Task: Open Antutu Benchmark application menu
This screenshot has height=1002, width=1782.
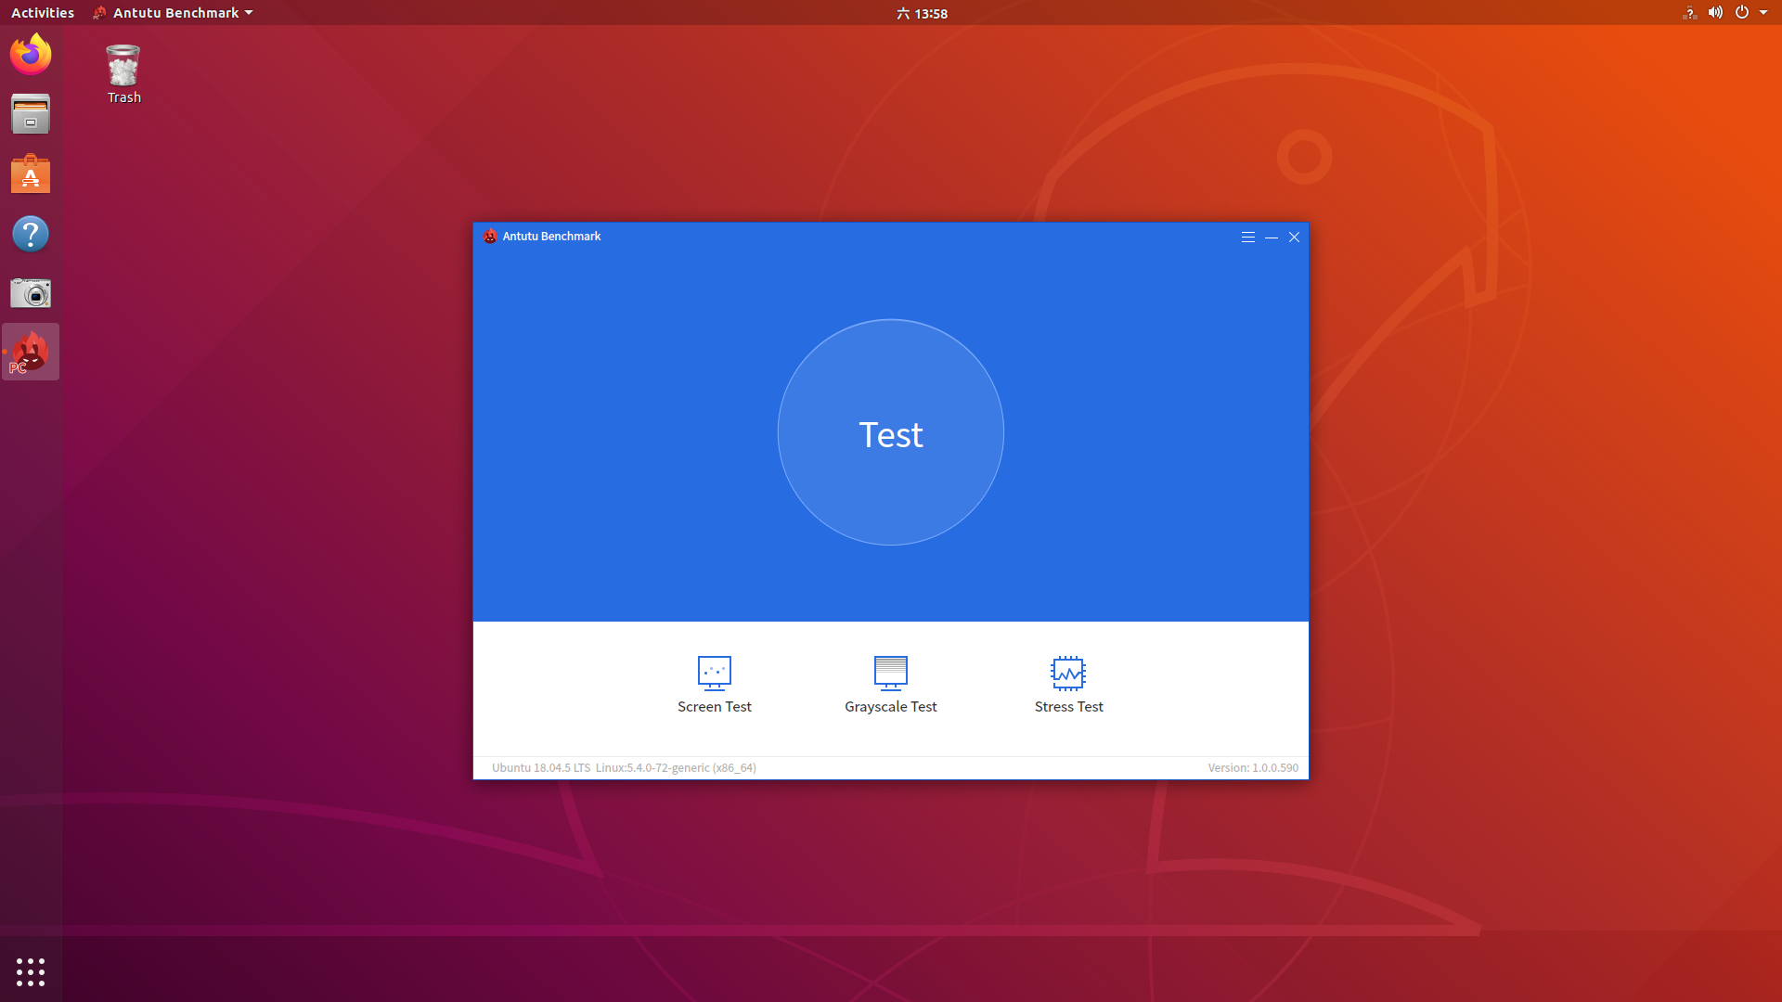Action: coord(1247,237)
